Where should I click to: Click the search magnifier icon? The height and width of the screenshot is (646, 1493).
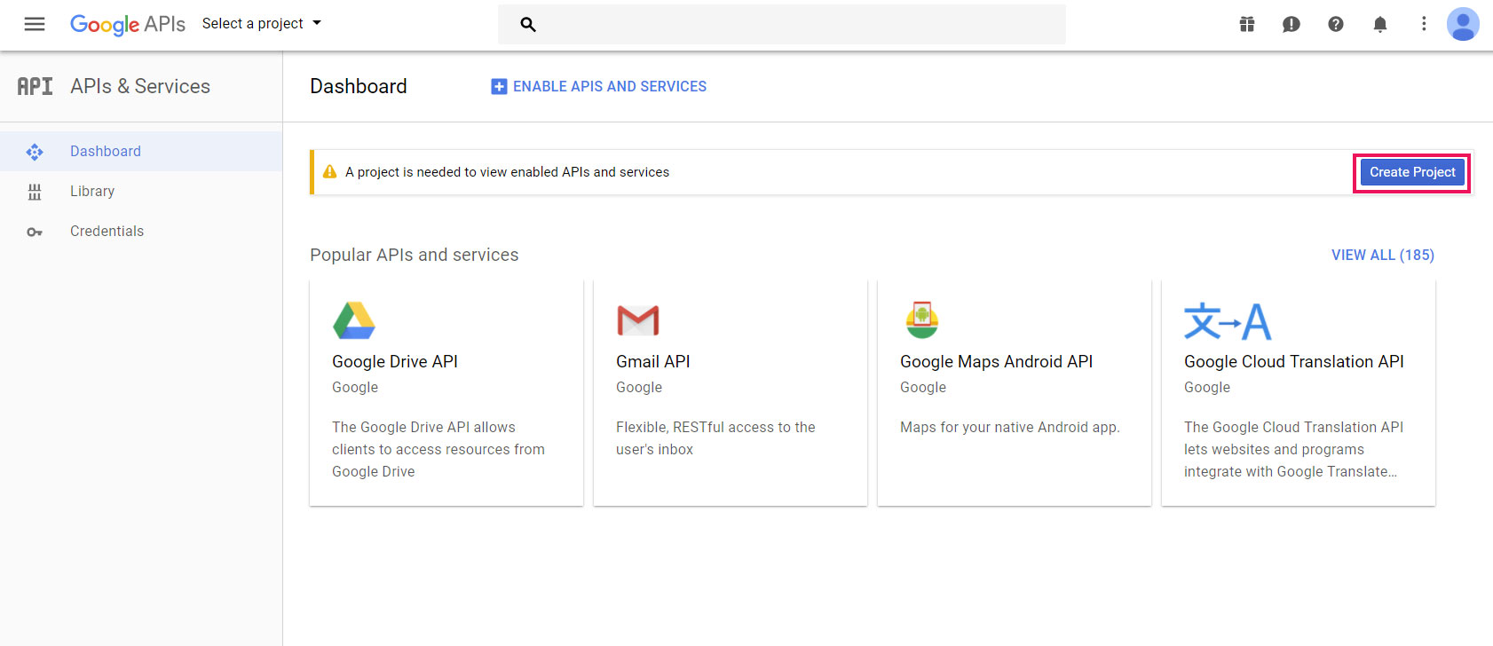coord(528,24)
